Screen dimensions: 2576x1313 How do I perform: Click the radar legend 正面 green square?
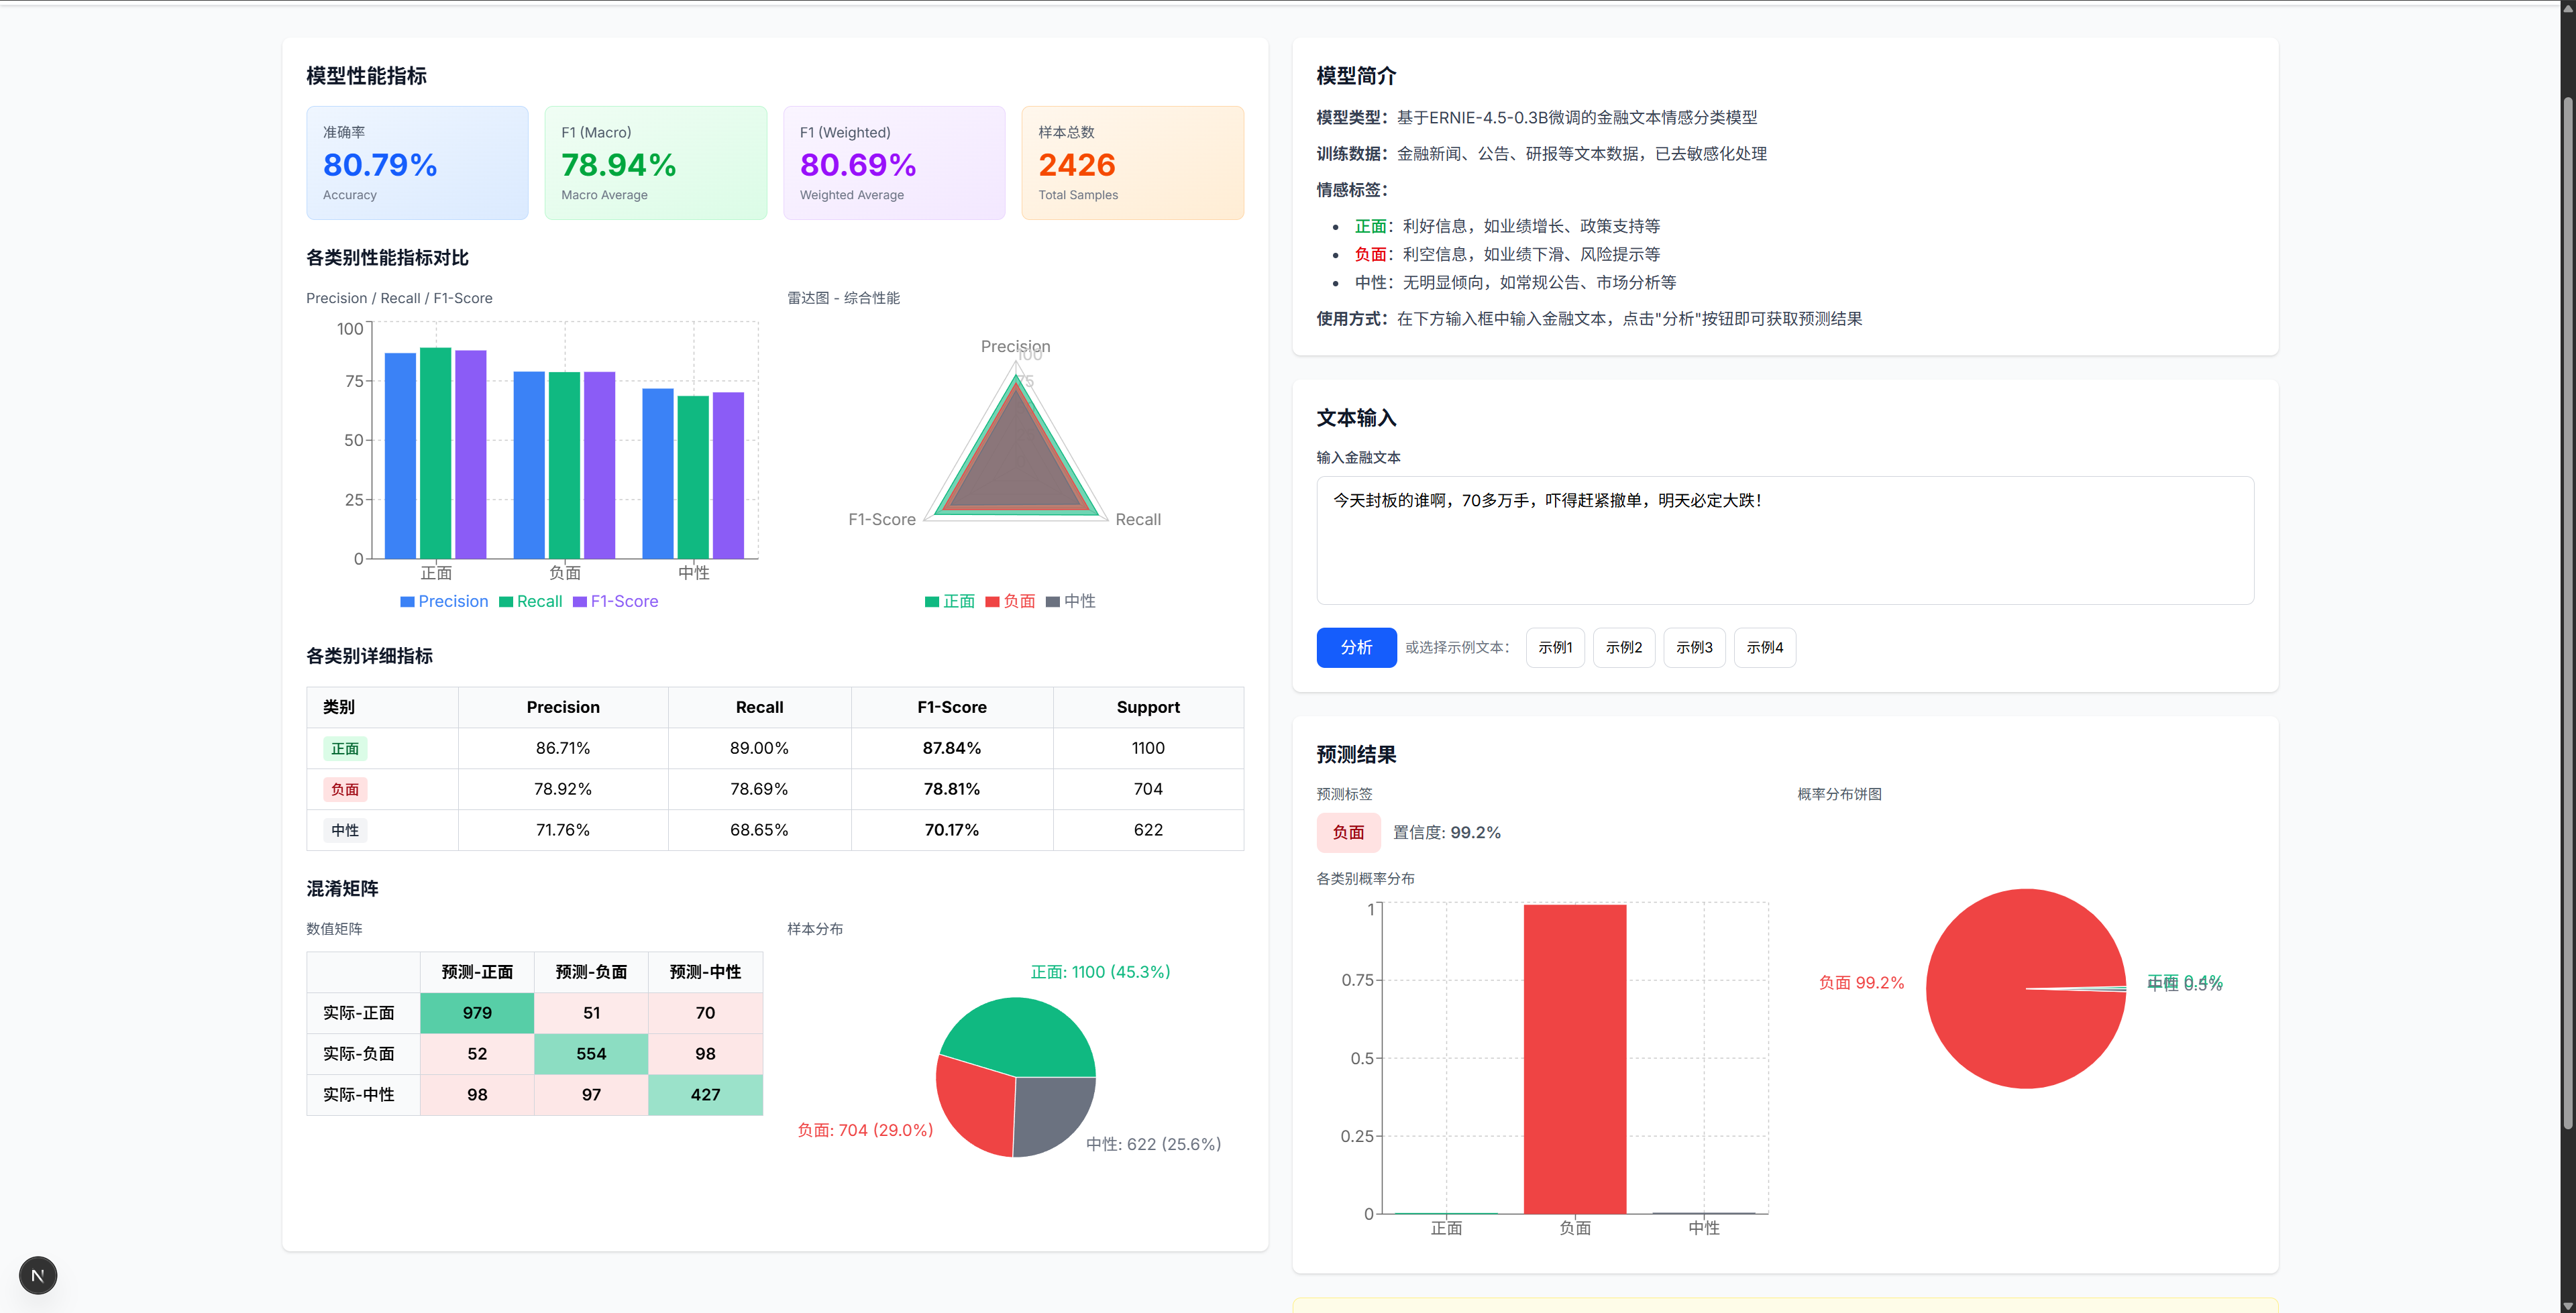pyautogui.click(x=932, y=602)
